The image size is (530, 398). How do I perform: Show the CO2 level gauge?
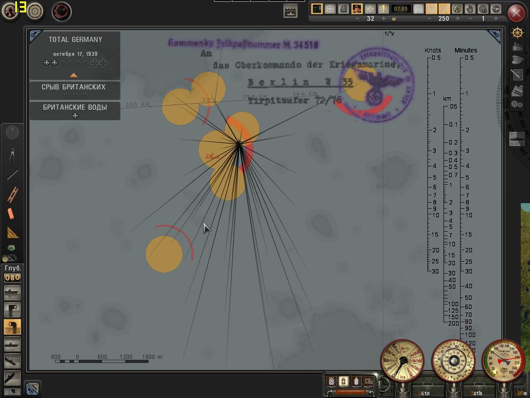pyautogui.click(x=369, y=381)
